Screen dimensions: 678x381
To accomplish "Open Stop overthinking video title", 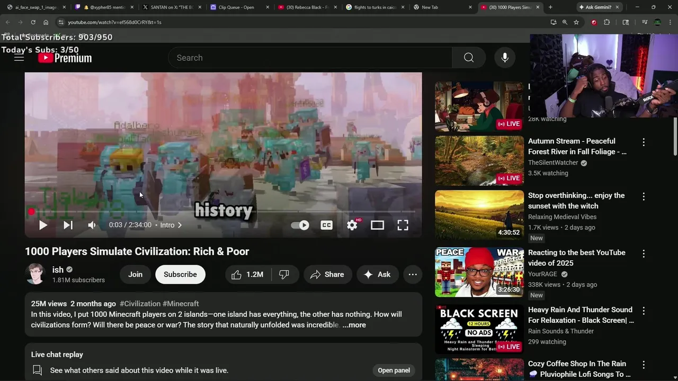I will [x=576, y=201].
